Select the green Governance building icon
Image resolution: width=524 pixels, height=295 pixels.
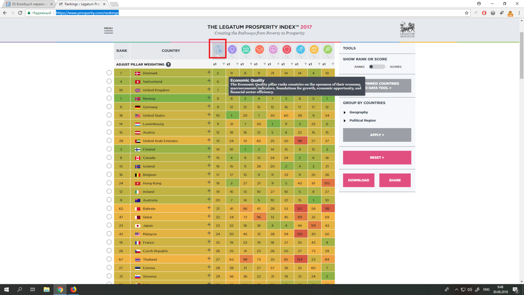(246, 49)
